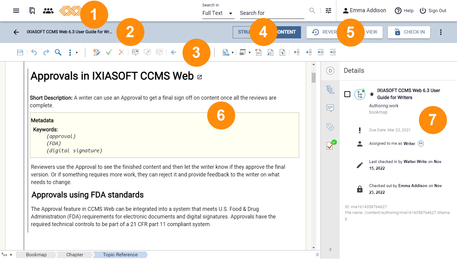This screenshot has height=259, width=457.
Task: Click the blue left arrow in toolbar
Action: pyautogui.click(x=173, y=52)
